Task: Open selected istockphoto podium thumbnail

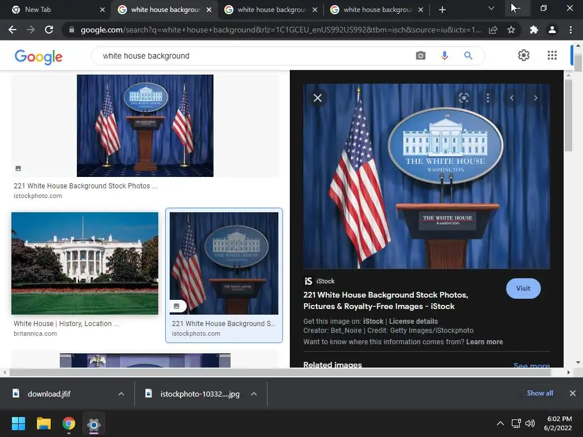Action: [x=224, y=263]
